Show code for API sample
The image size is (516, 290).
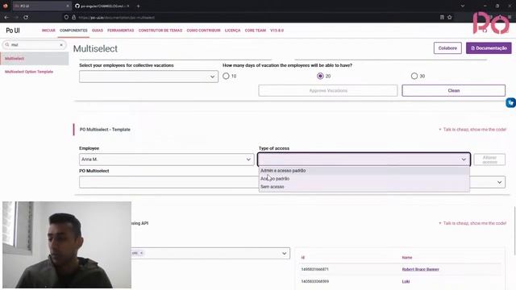coord(472,223)
